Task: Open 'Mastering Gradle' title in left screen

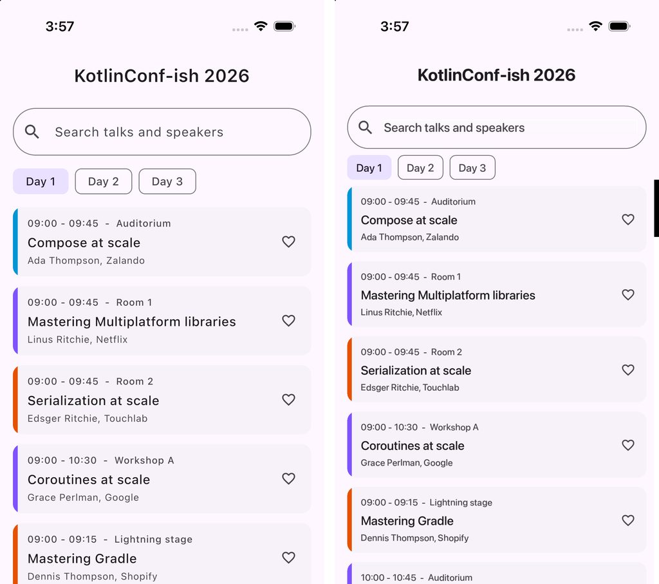Action: coord(82,559)
